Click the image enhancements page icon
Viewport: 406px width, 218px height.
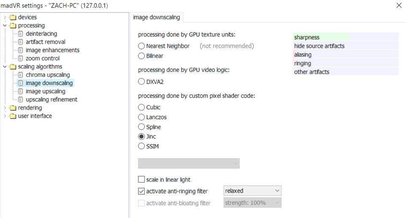point(20,50)
